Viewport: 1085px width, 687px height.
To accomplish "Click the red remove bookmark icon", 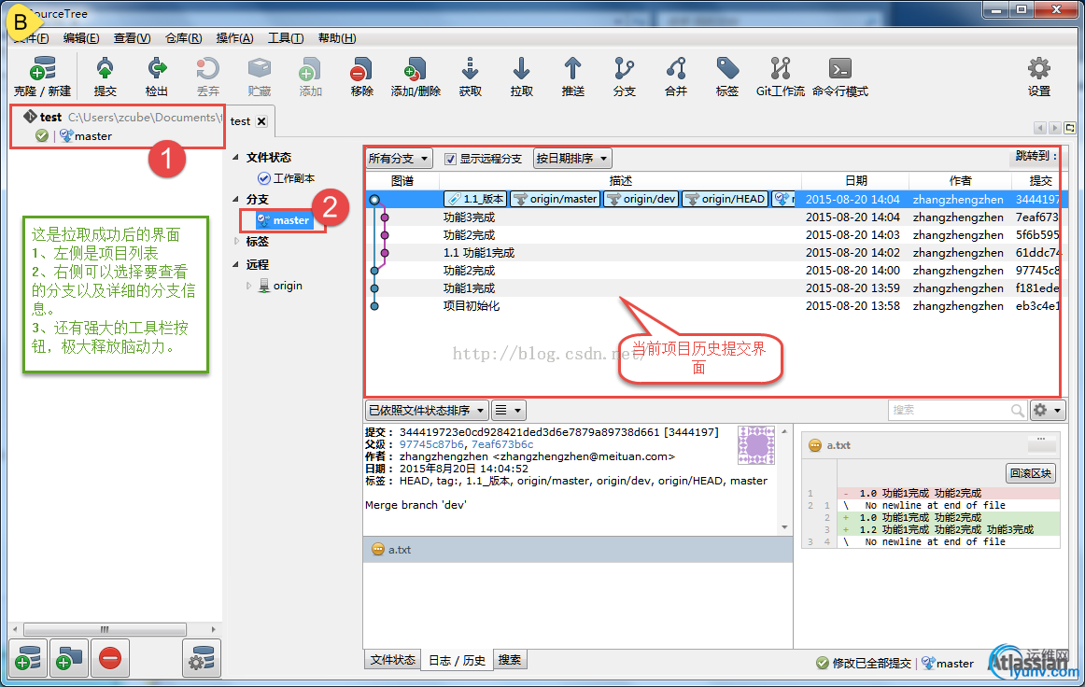I will 110,657.
